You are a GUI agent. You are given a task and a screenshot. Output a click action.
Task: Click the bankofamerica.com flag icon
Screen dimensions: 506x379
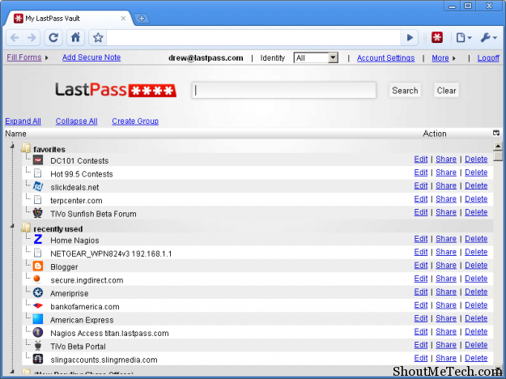pos(38,305)
